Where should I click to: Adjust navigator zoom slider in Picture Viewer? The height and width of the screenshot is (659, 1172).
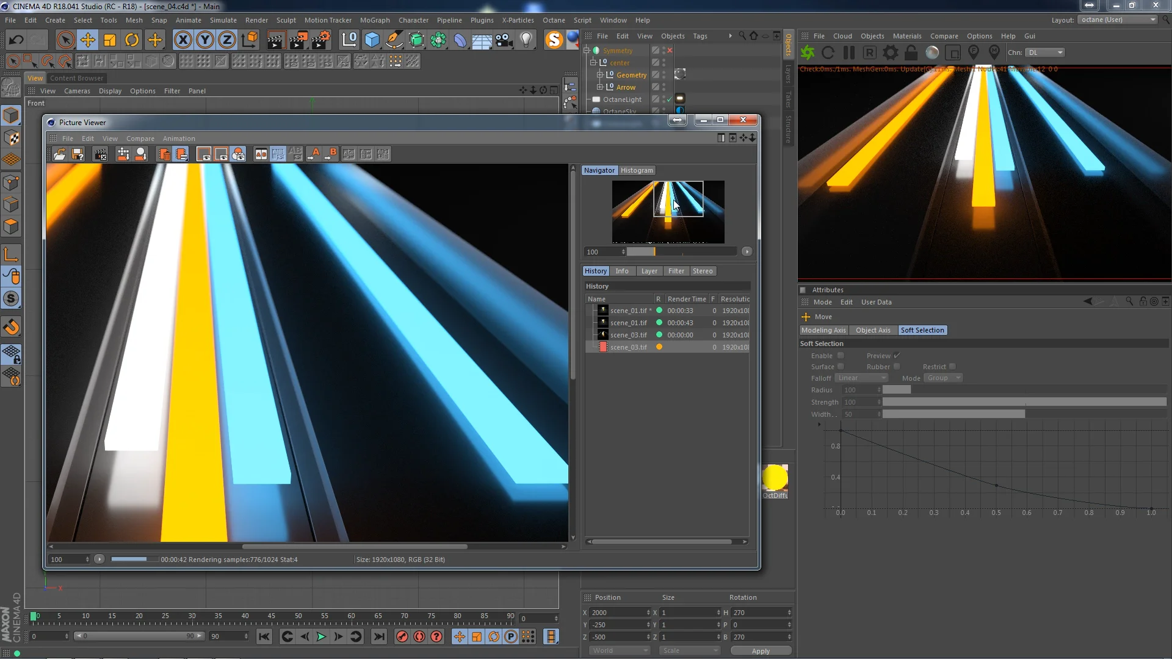coord(682,251)
